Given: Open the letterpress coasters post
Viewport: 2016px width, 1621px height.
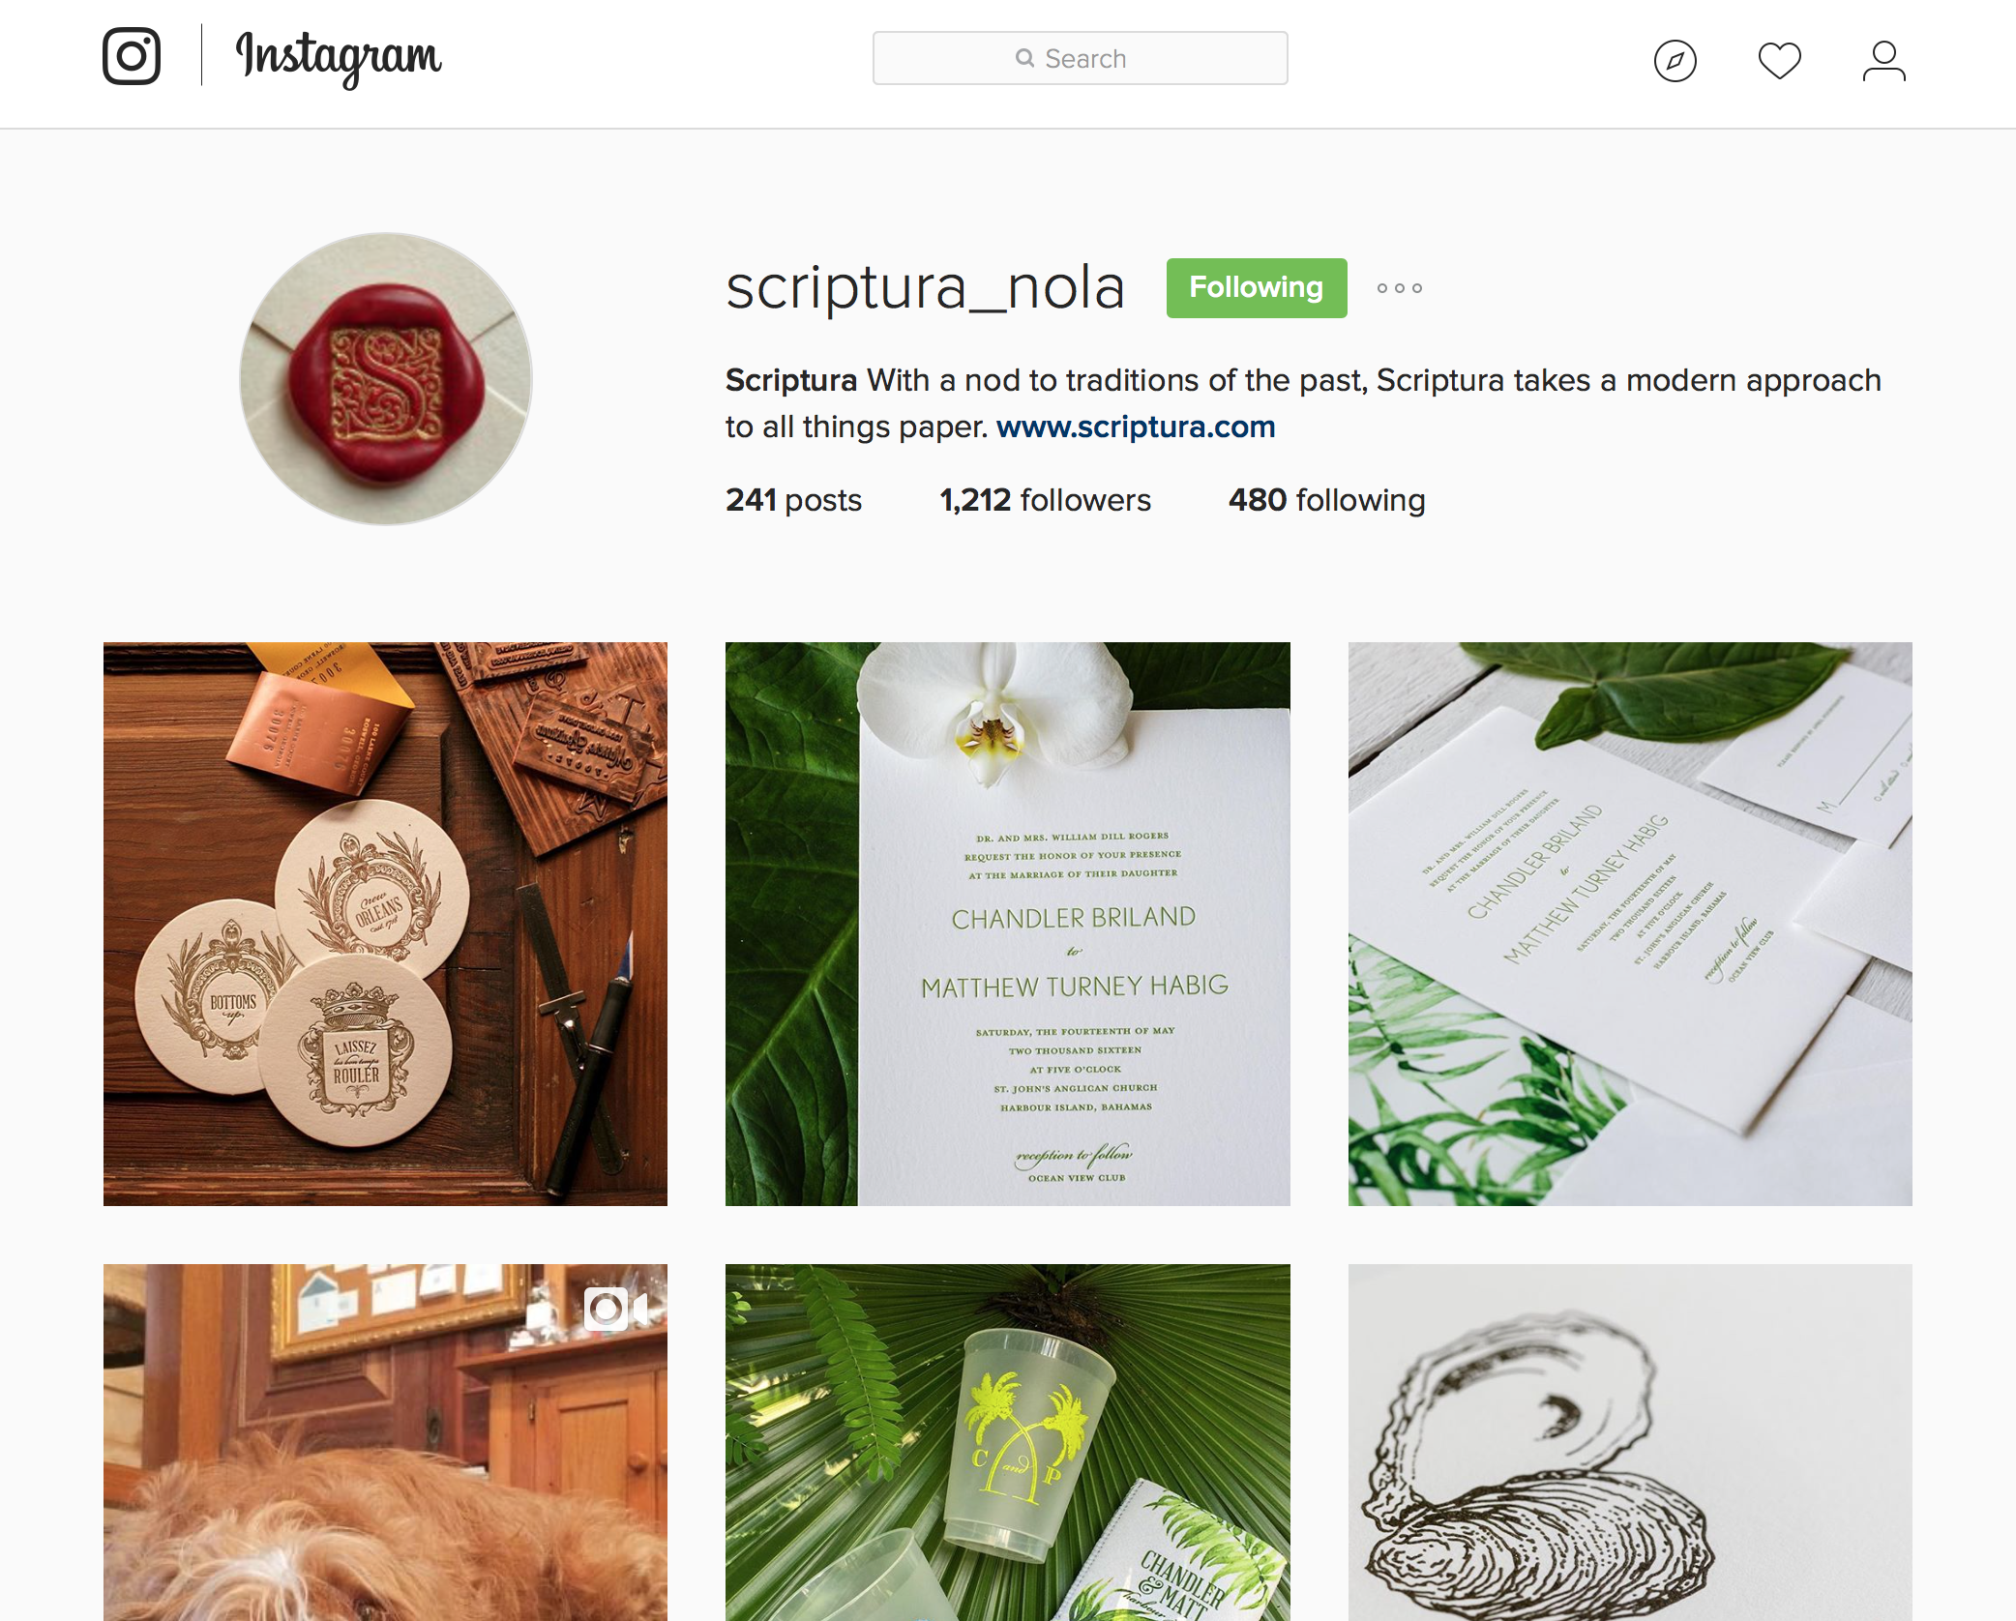Looking at the screenshot, I should pyautogui.click(x=385, y=924).
